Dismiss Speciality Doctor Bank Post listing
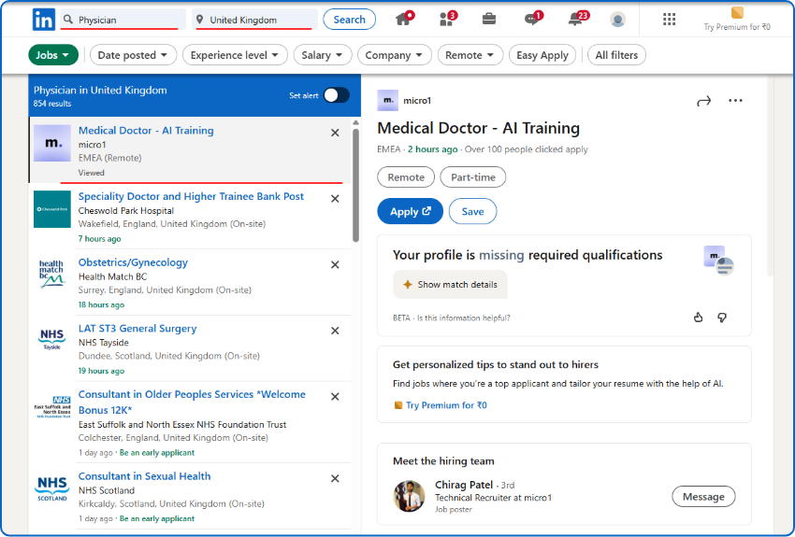The height and width of the screenshot is (537, 795). click(x=335, y=199)
